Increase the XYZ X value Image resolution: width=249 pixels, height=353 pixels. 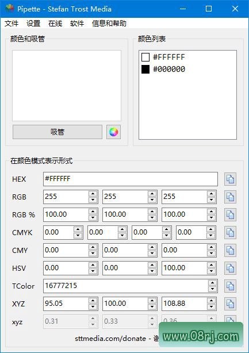point(93,301)
